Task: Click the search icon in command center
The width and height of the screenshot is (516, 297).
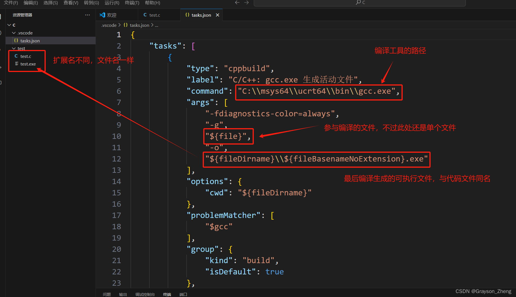Action: 358,3
